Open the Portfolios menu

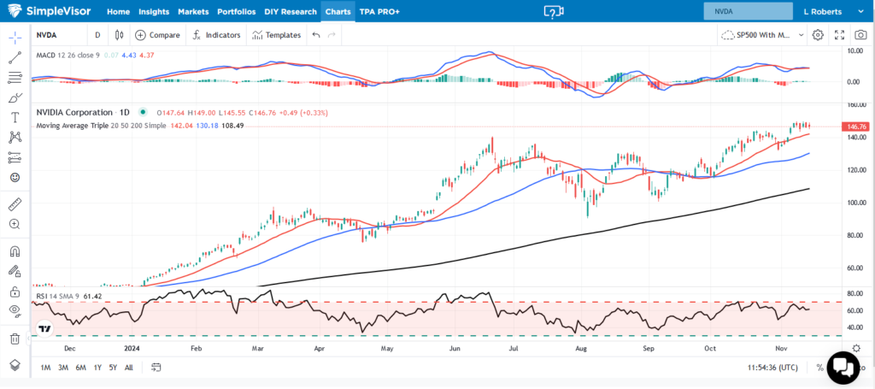[x=237, y=11]
